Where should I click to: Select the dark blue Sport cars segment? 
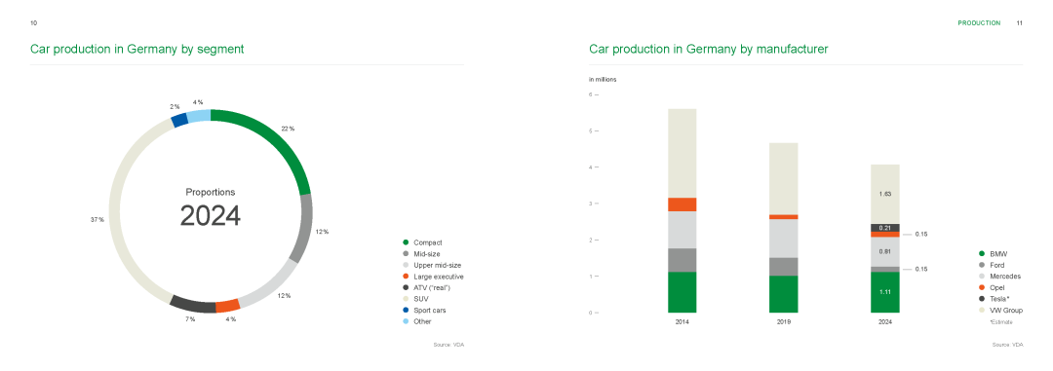(x=179, y=120)
